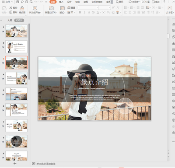Click the Decrease Indent icon

(138, 7)
